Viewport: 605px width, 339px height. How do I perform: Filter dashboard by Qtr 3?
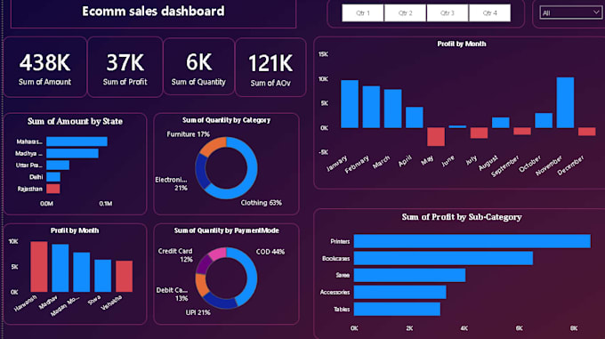pyautogui.click(x=448, y=12)
